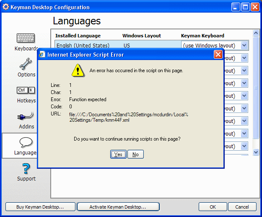The width and height of the screenshot is (262, 217).
Task: Close the Keyman Desktop Configuration window
Action: (255, 7)
